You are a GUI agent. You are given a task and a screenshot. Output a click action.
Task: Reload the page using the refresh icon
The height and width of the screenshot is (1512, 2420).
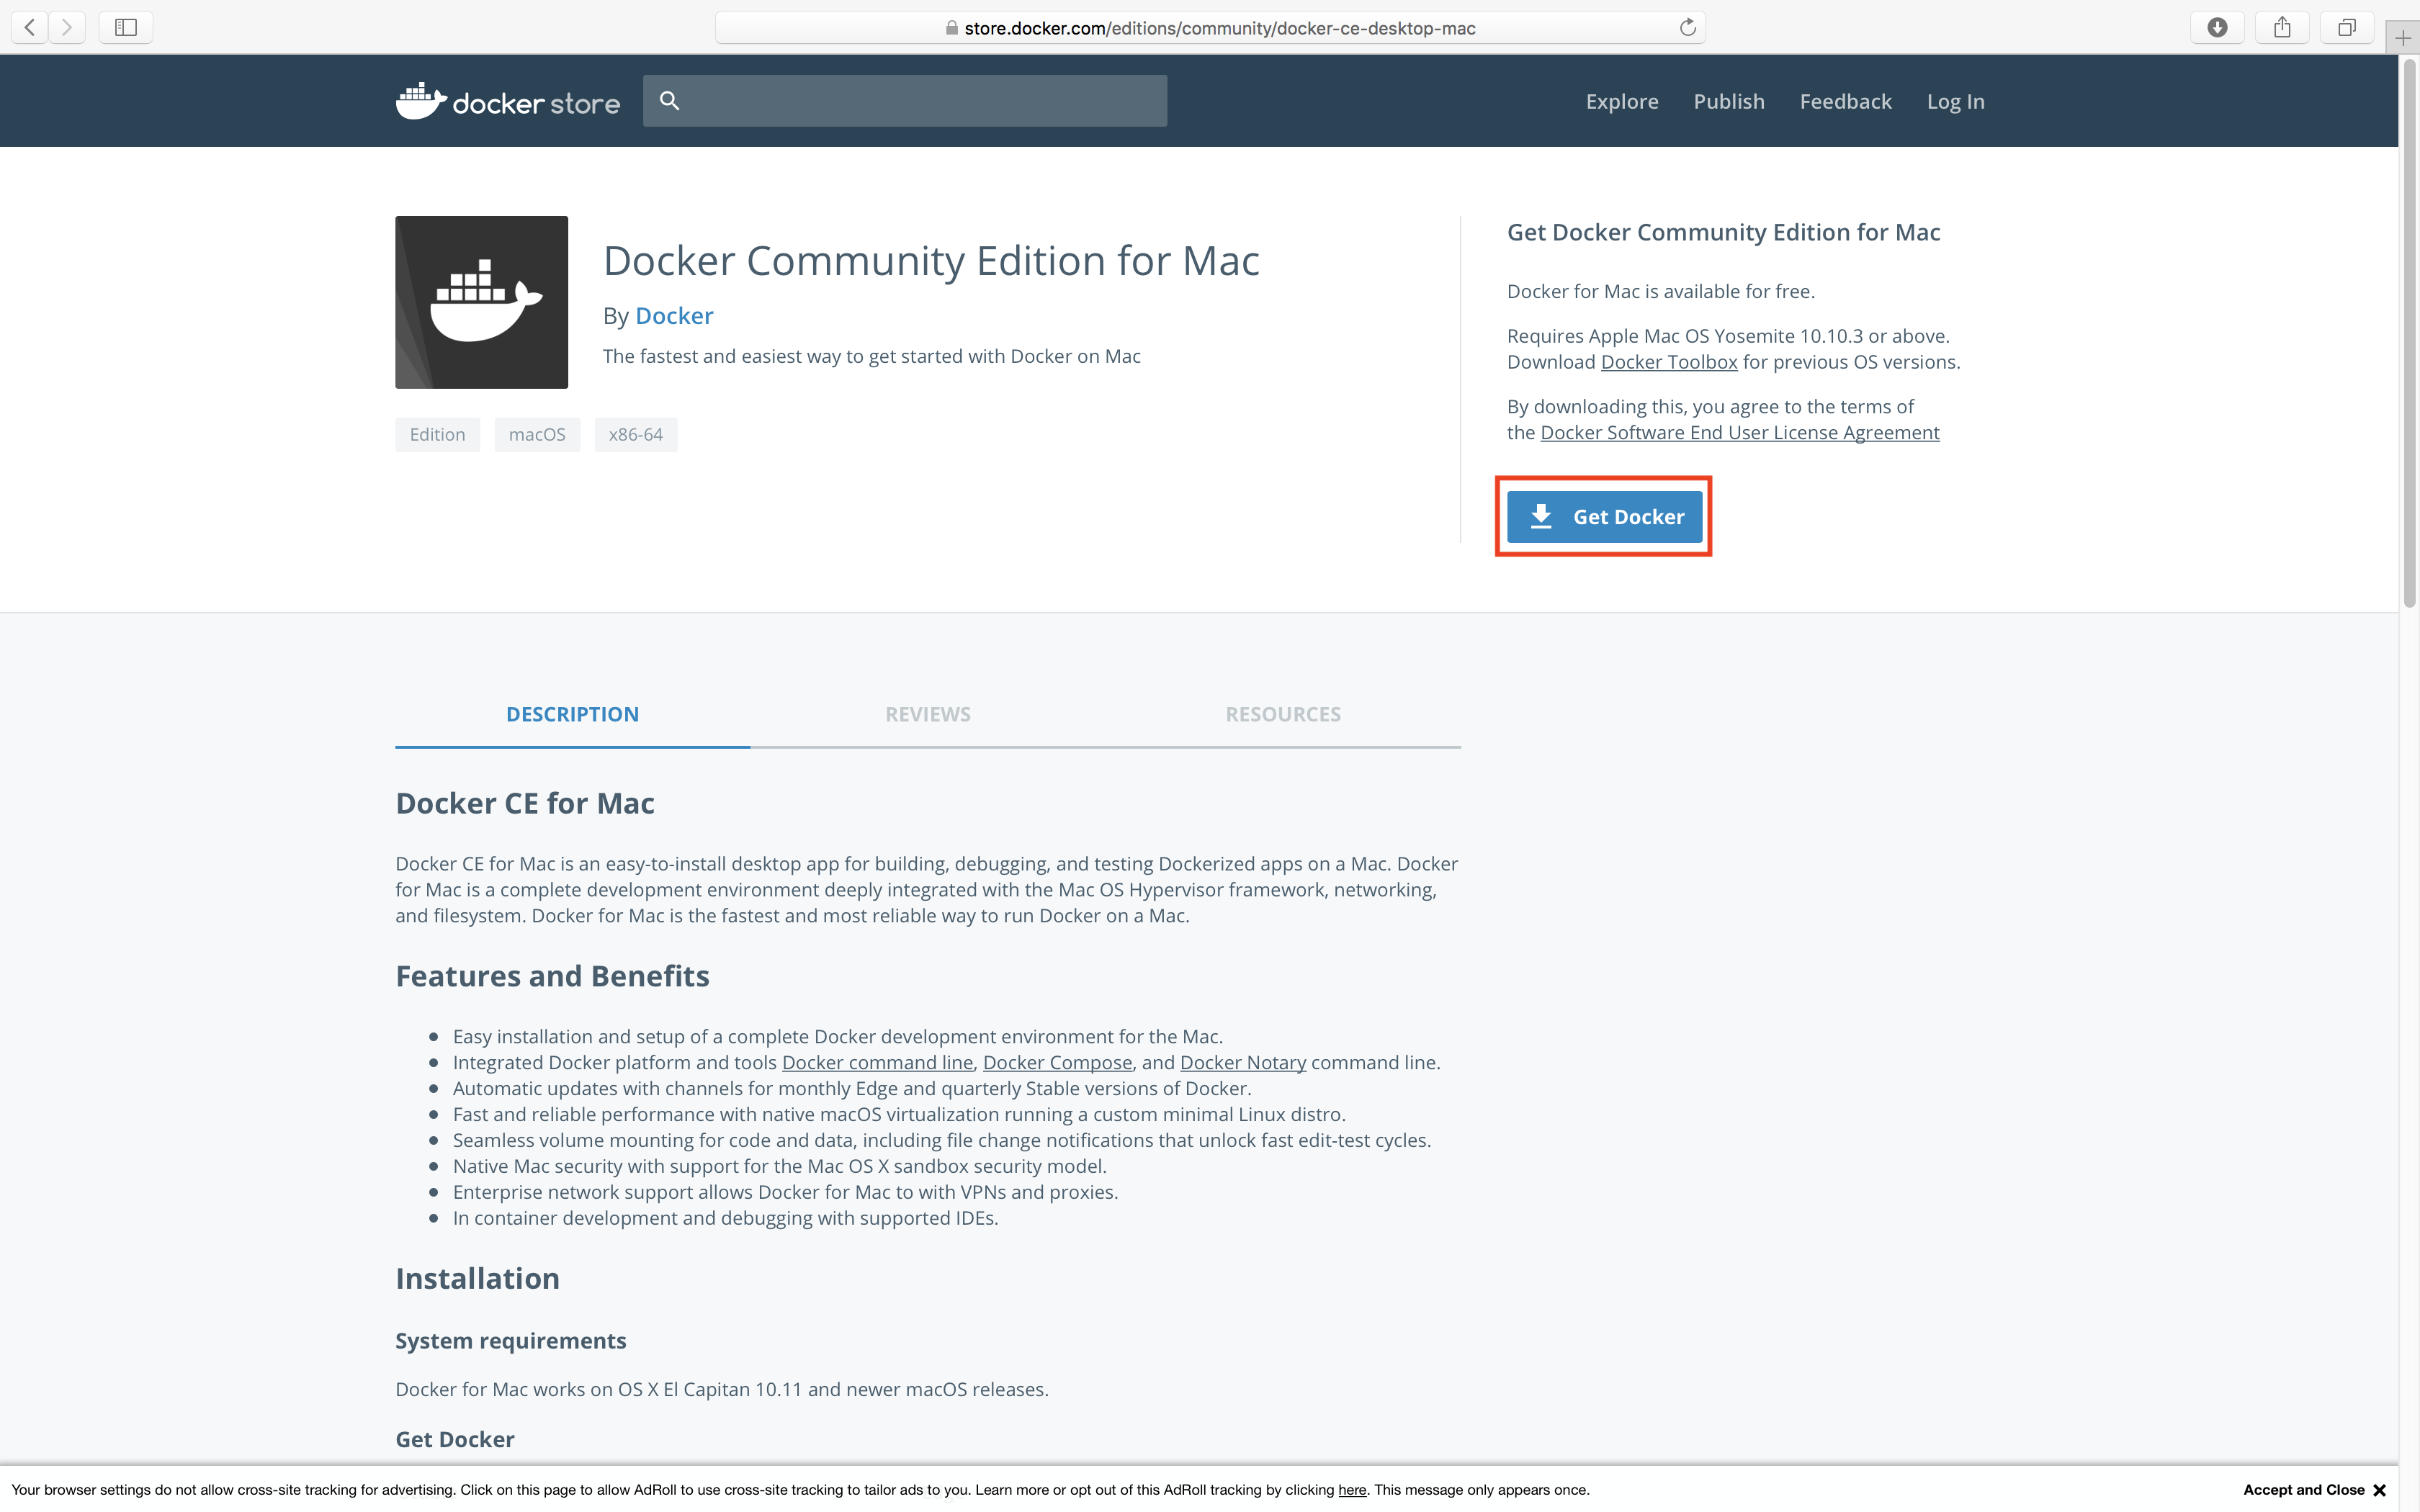pyautogui.click(x=1687, y=27)
